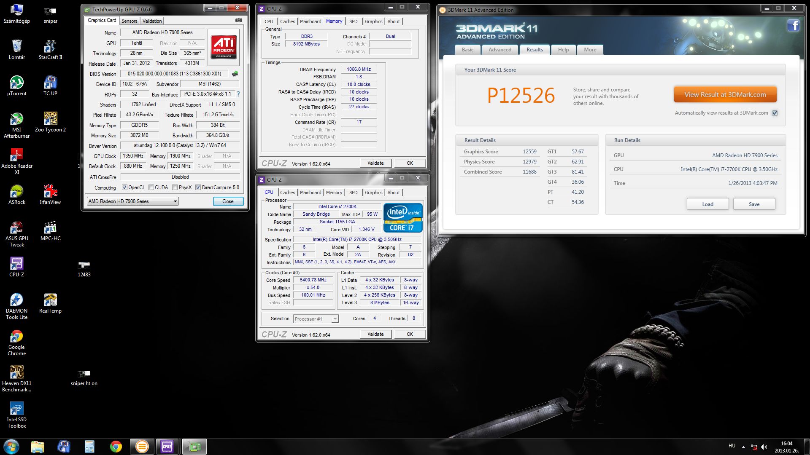Image resolution: width=810 pixels, height=455 pixels.
Task: Show hidden system tray icons arrow
Action: [x=743, y=447]
